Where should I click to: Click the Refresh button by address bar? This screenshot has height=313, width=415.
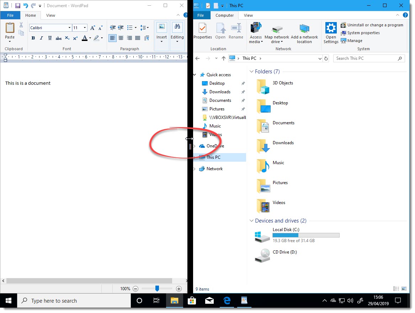click(326, 58)
